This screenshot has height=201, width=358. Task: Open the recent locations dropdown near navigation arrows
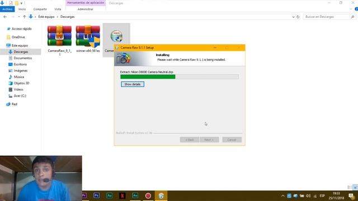(18, 17)
